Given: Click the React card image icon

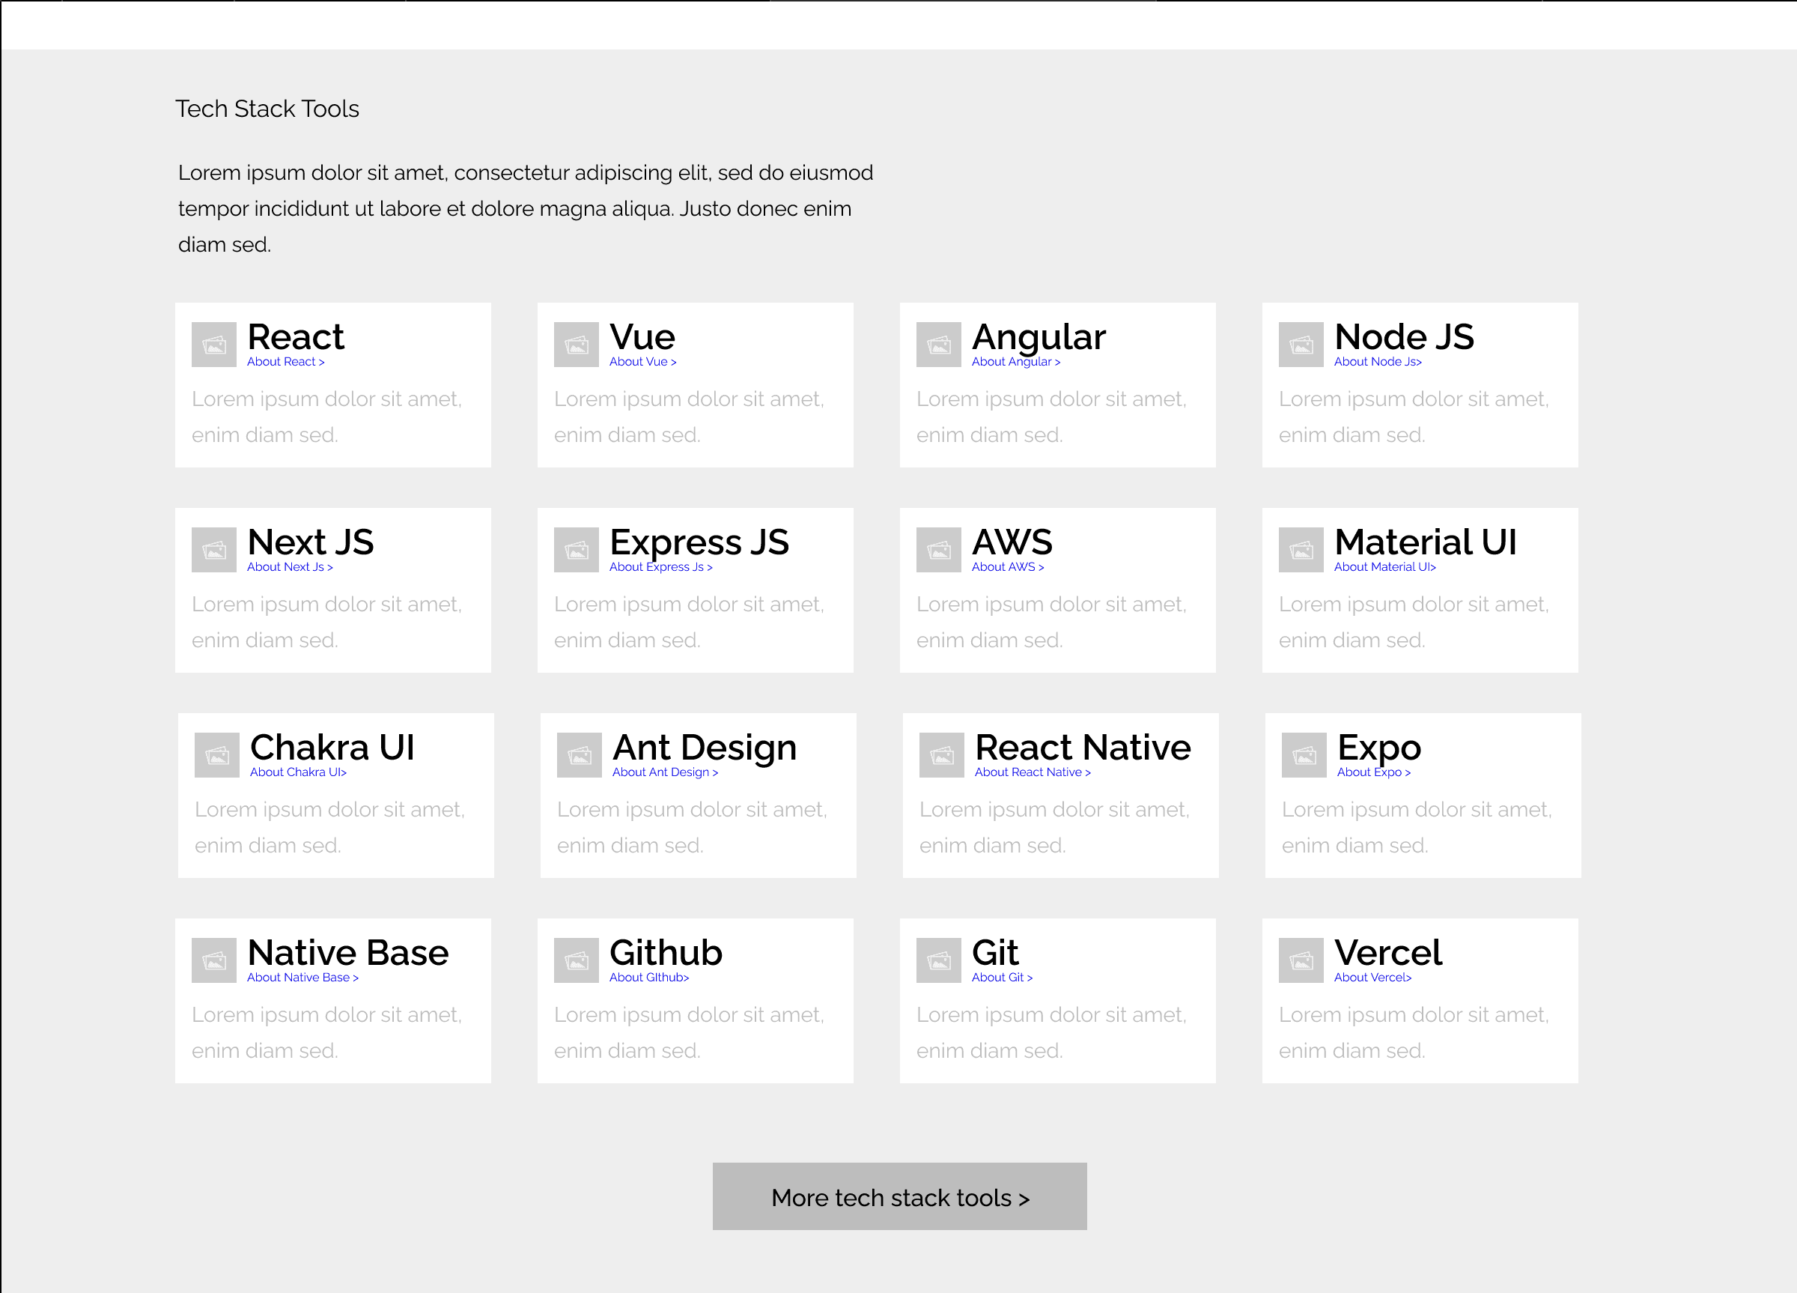Looking at the screenshot, I should click(x=214, y=344).
